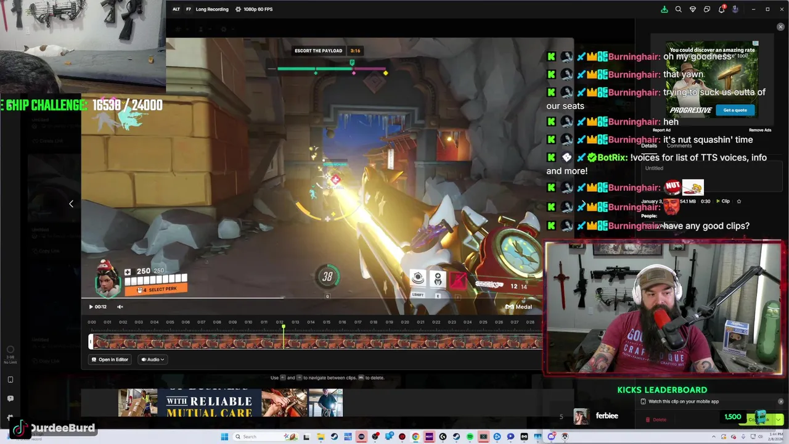Open the notifications bell

pos(721,9)
